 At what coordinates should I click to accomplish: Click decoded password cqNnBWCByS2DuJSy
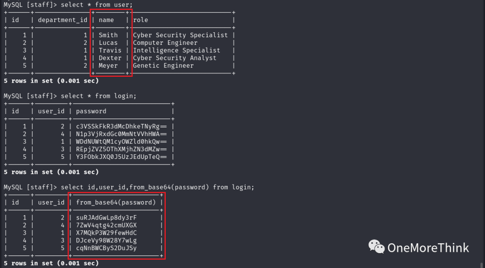click(106, 248)
